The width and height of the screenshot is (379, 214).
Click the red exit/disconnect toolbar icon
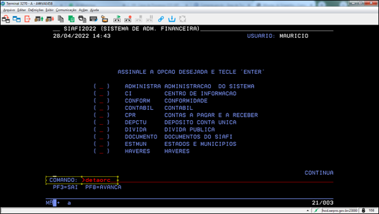coord(27,19)
